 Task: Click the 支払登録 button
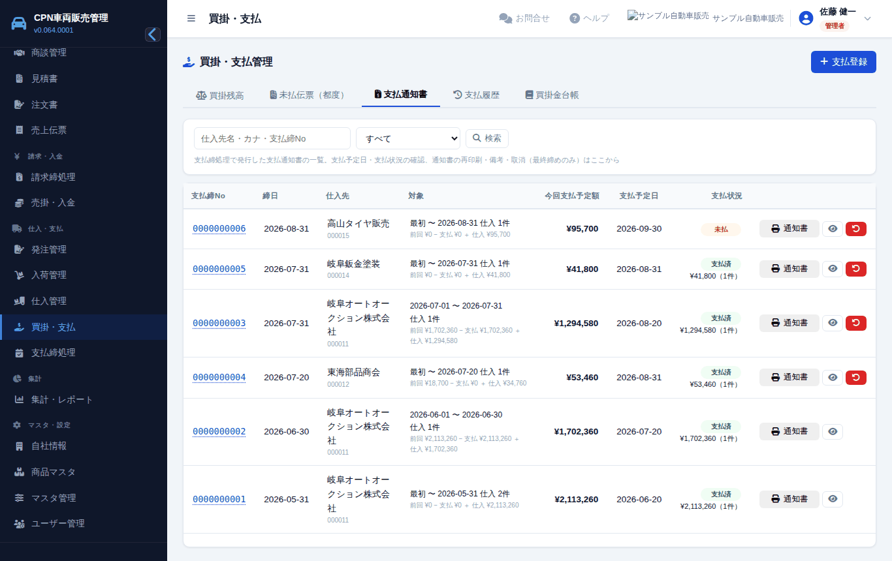coord(844,62)
